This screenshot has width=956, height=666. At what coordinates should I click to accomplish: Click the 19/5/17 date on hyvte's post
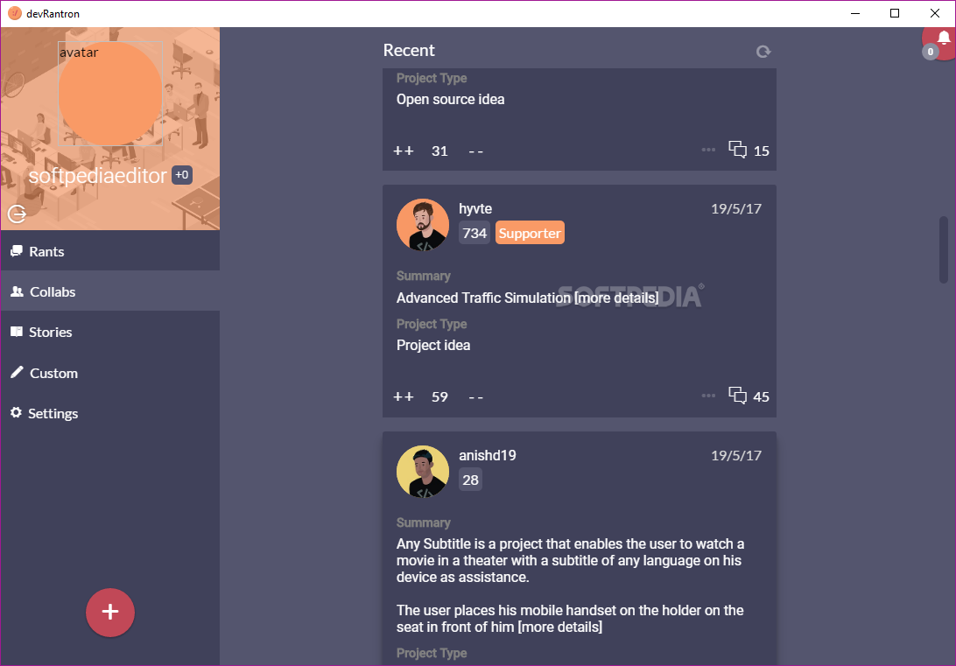tap(736, 209)
